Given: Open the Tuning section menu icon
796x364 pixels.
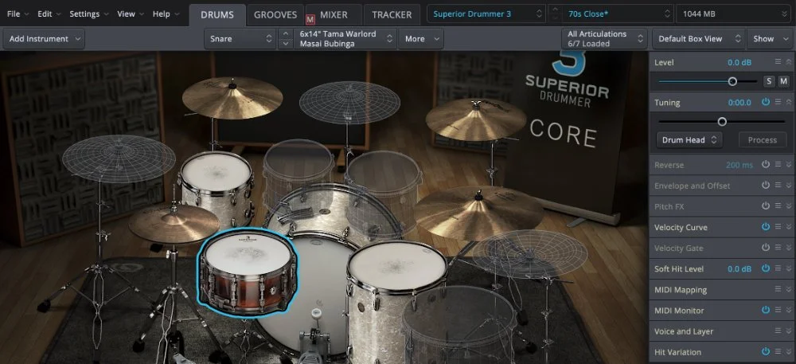Looking at the screenshot, I should 778,102.
